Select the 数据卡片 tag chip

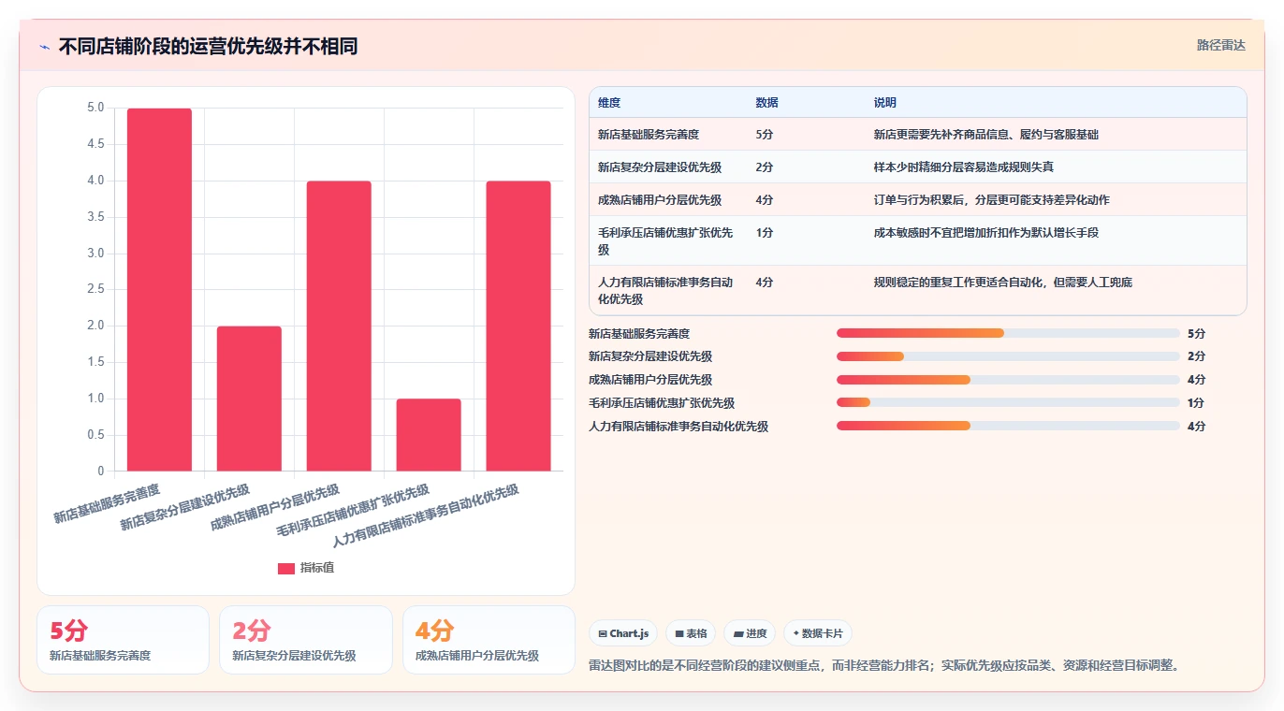click(x=818, y=633)
